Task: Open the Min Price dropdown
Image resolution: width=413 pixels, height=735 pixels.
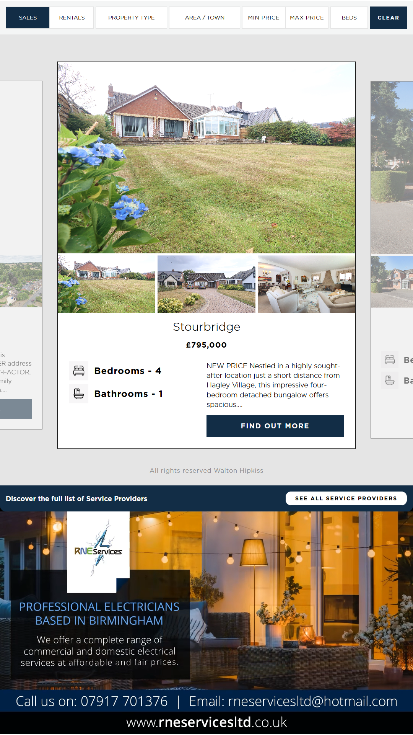Action: tap(263, 18)
